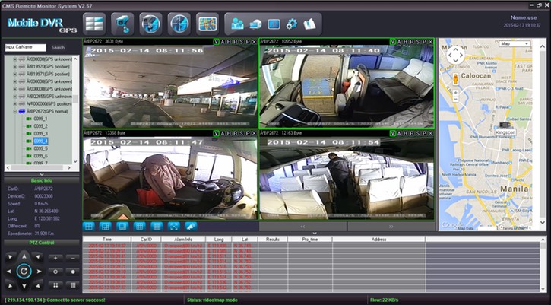
Task: Select the four-window grid layout icon
Action: coord(89,226)
